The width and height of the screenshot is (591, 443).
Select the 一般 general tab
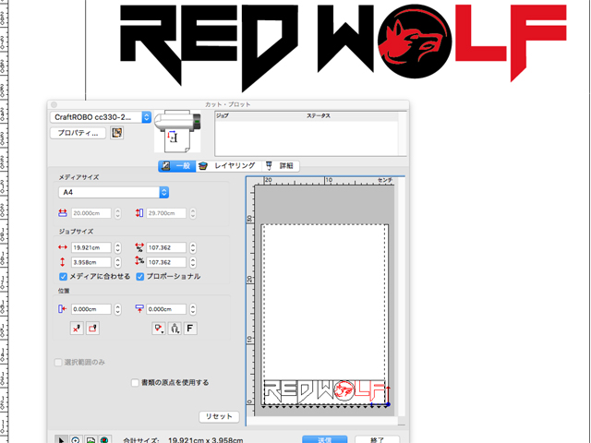176,166
